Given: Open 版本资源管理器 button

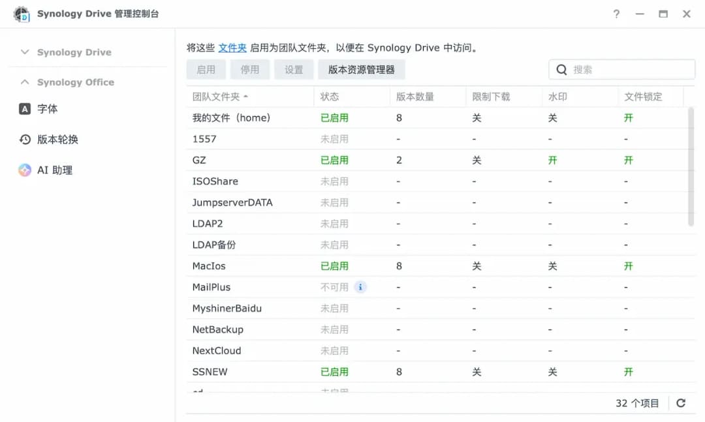Looking at the screenshot, I should pos(362,70).
